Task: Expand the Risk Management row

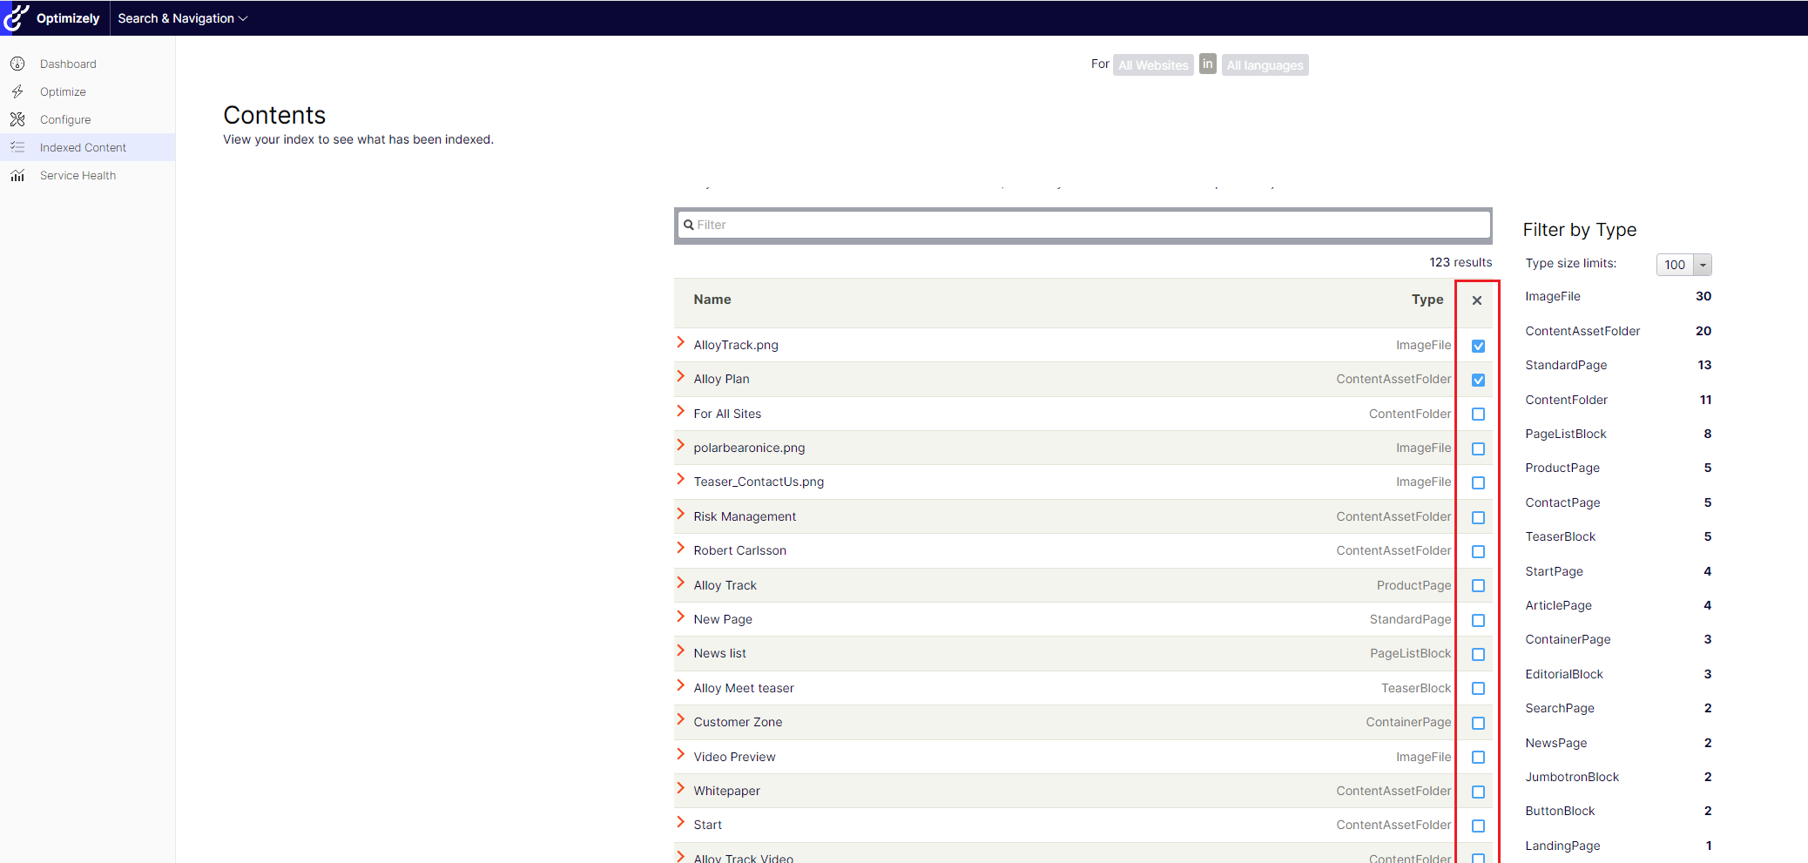Action: point(681,515)
